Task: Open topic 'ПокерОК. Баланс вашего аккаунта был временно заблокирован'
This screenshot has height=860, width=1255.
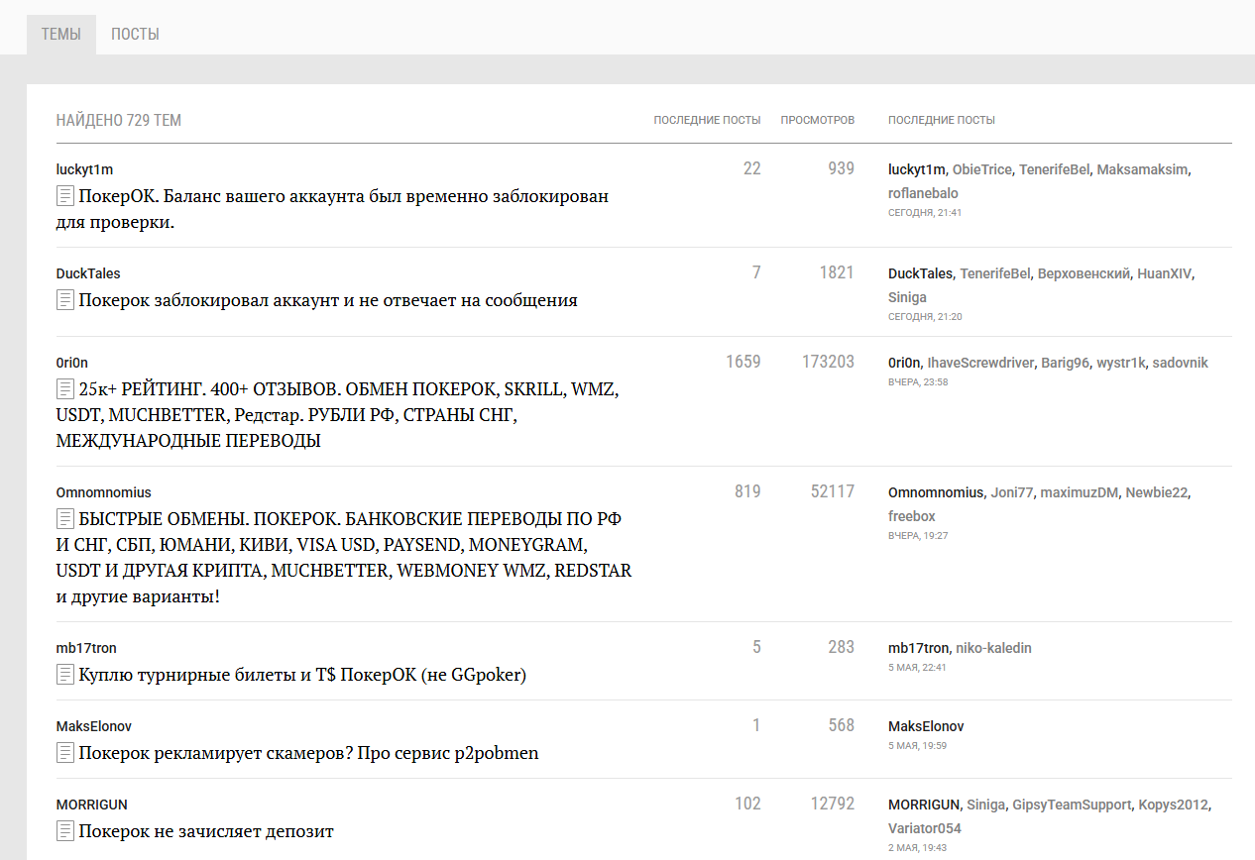Action: [332, 209]
